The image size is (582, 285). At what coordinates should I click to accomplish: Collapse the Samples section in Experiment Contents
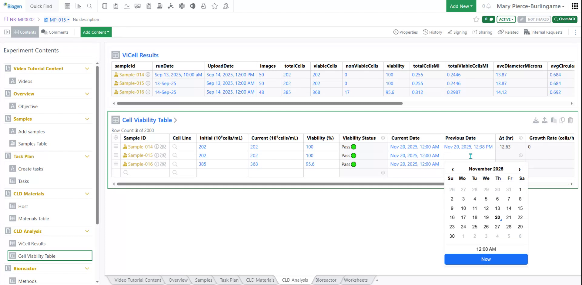click(87, 119)
